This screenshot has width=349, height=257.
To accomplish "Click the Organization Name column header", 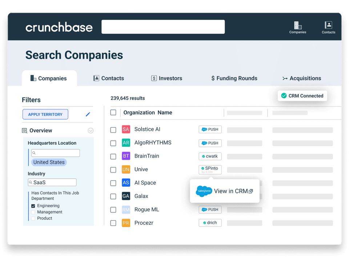I will tap(148, 112).
